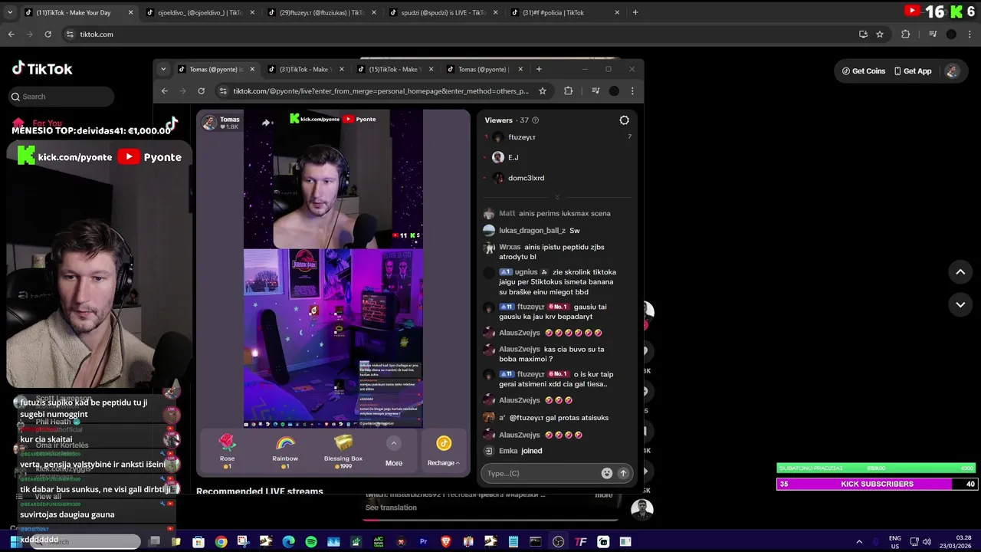Open new tab in back browser window
The height and width of the screenshot is (552, 981).
click(x=635, y=12)
